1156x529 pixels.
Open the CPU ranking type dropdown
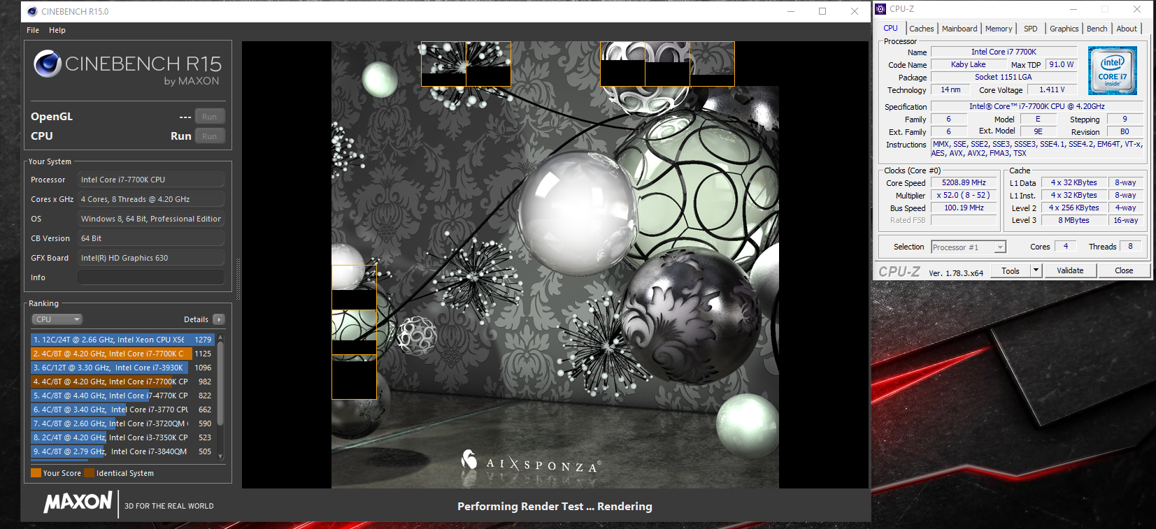[x=57, y=319]
